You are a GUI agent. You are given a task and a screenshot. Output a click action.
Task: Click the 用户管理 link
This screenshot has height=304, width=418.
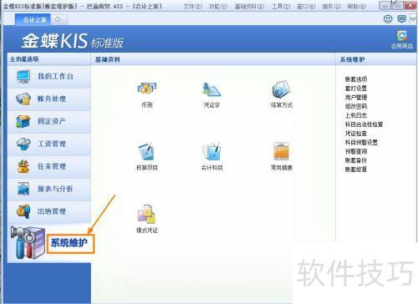click(x=356, y=98)
